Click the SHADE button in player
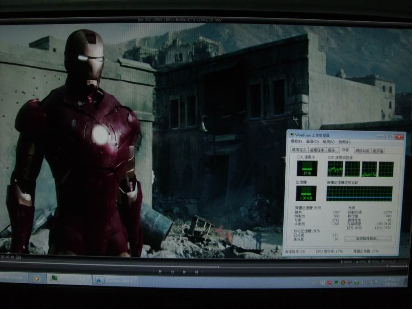Image resolution: width=412 pixels, height=309 pixels. coord(346,262)
